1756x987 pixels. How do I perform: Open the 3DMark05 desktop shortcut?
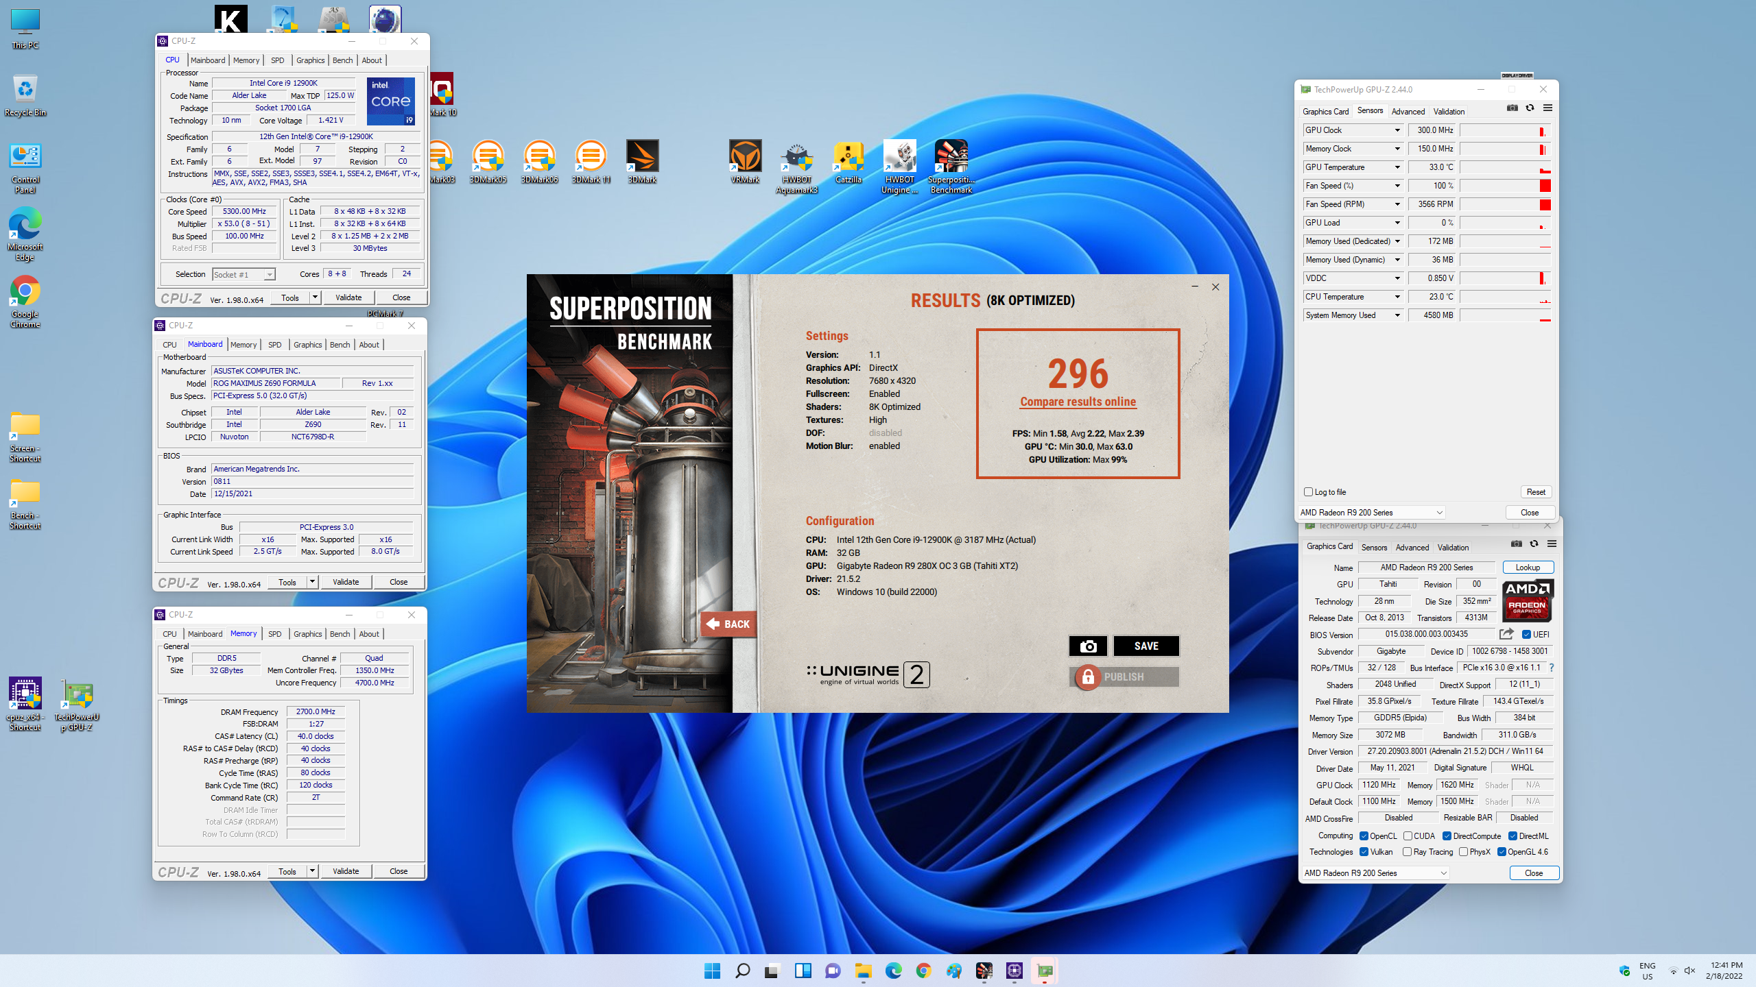pos(488,162)
